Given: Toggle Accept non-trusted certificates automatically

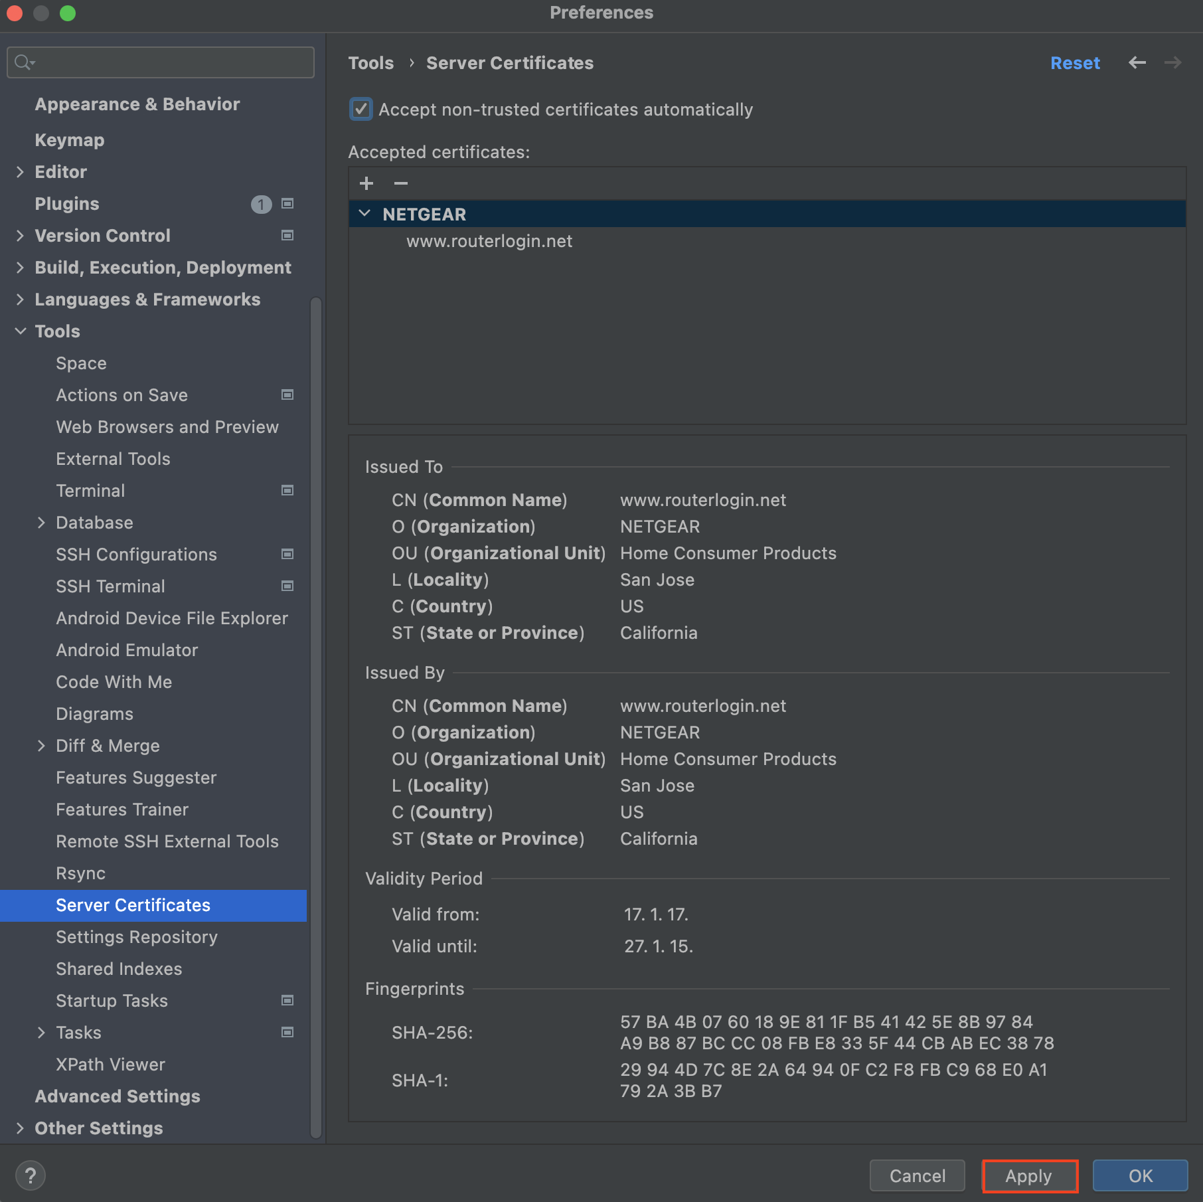Looking at the screenshot, I should tap(361, 109).
